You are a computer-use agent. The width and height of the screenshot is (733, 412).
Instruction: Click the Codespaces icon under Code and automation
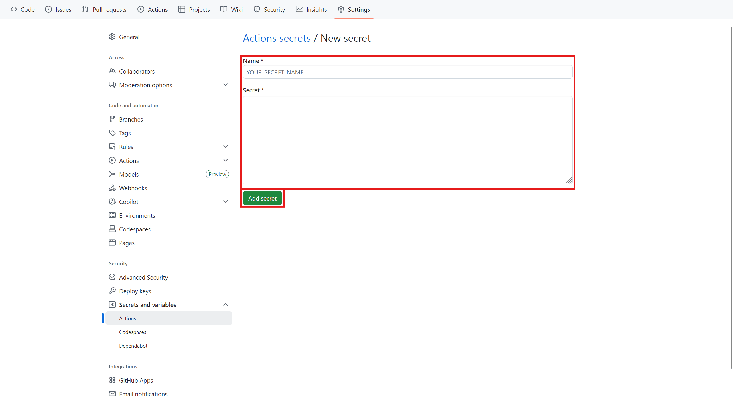coord(112,229)
